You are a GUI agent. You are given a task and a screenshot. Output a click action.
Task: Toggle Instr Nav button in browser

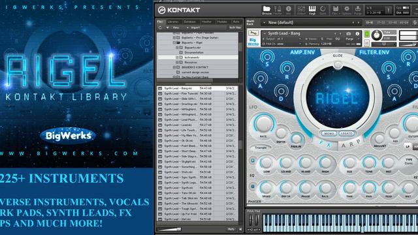[x=235, y=27]
